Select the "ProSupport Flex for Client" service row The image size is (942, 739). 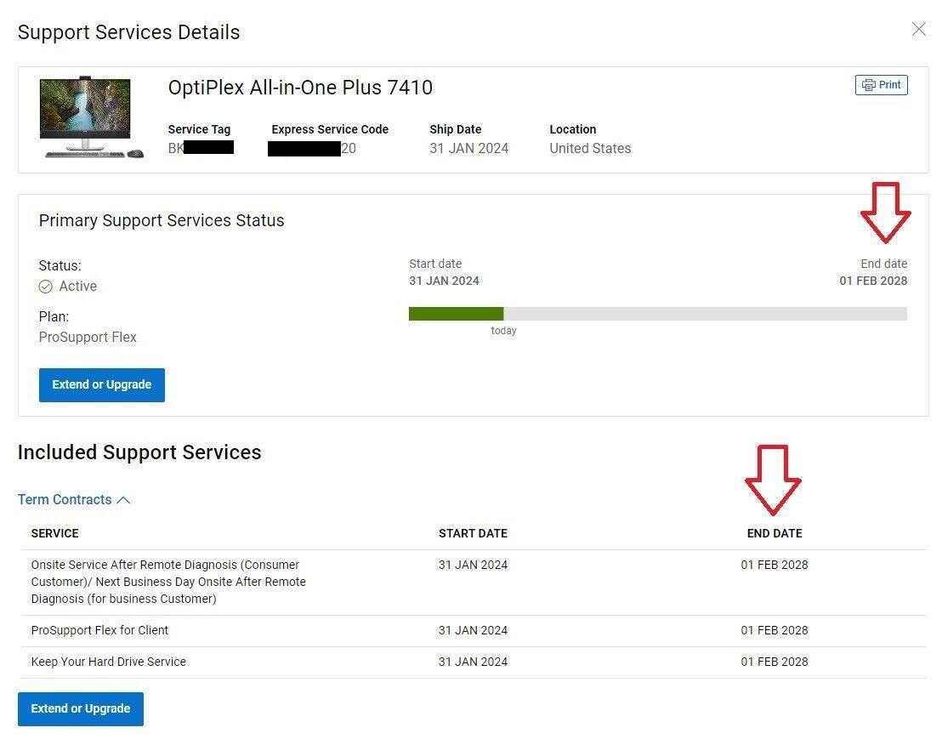pyautogui.click(x=474, y=631)
